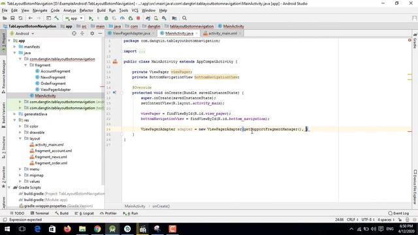Expand the drawable folder
This screenshot has width=418, height=235.
(20, 133)
